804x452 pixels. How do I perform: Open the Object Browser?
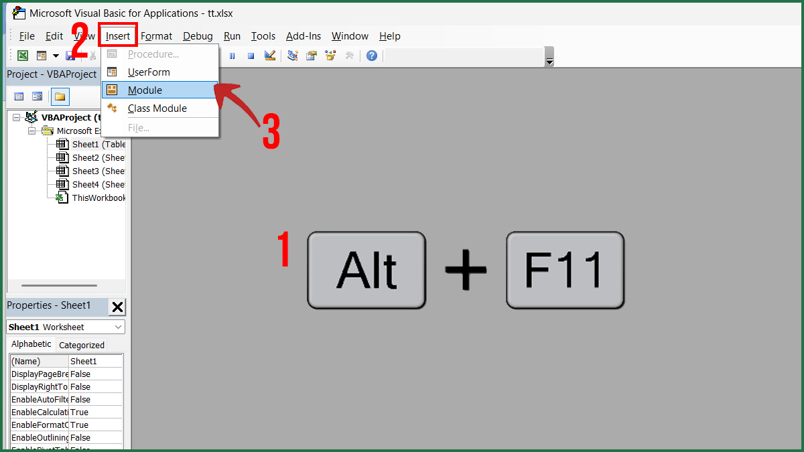point(330,55)
